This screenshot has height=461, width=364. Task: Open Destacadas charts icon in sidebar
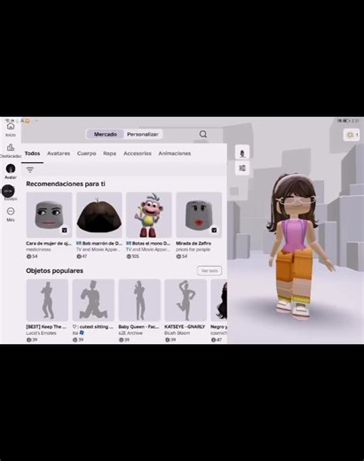[x=11, y=147]
